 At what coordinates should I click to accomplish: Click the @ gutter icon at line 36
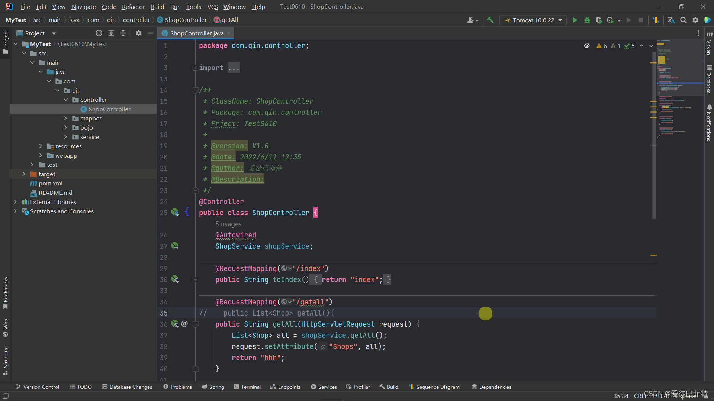[x=184, y=324]
